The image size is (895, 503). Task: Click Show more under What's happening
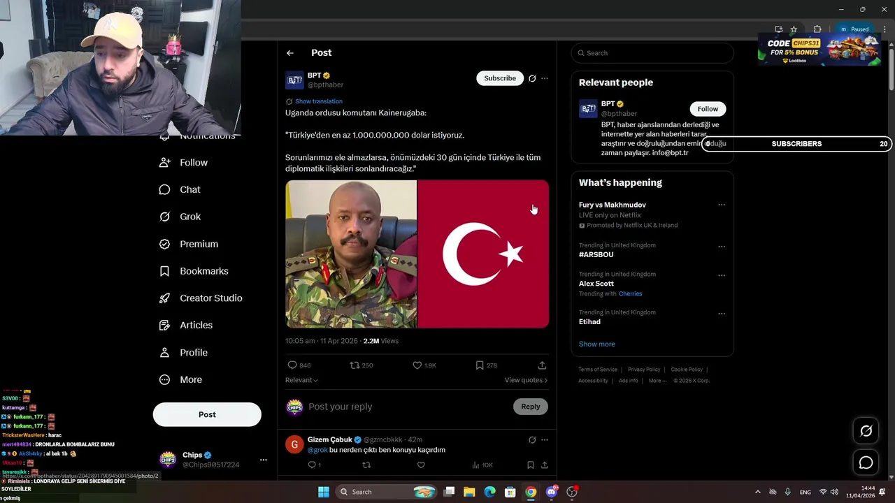(x=597, y=344)
